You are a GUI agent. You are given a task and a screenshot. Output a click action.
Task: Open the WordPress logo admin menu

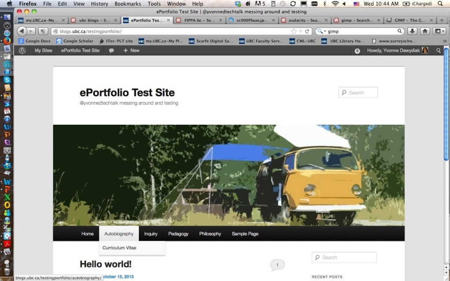(x=22, y=50)
